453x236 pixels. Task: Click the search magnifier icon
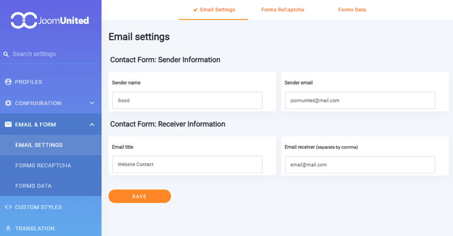(x=6, y=54)
